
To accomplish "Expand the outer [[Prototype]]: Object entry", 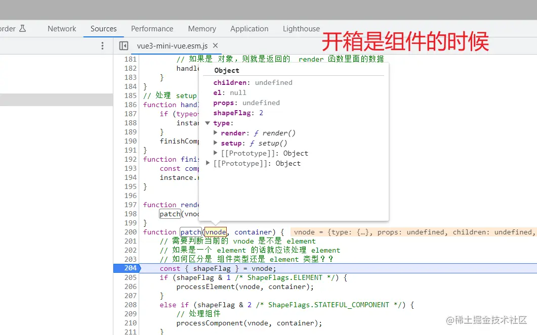I will click(x=208, y=163).
